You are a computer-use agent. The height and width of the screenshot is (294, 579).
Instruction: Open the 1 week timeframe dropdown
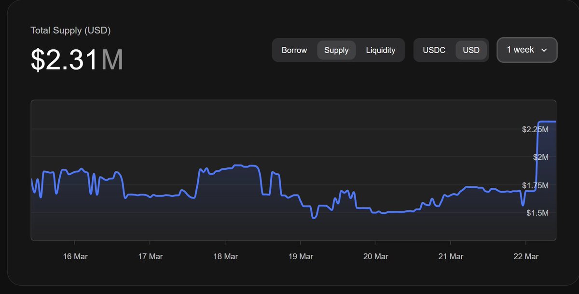pyautogui.click(x=527, y=50)
